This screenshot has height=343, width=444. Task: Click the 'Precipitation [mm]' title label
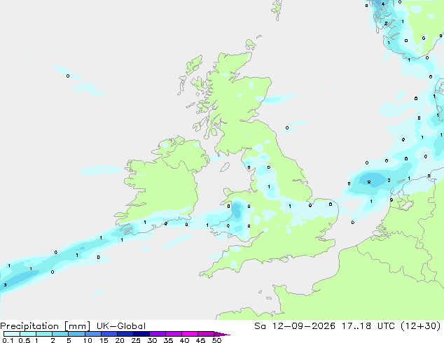pyautogui.click(x=46, y=326)
